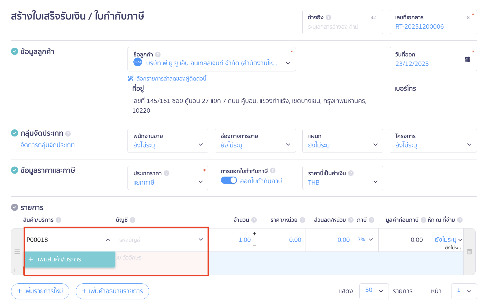Click the magic wand latest-items icon
The height and width of the screenshot is (305, 489).
coord(130,78)
